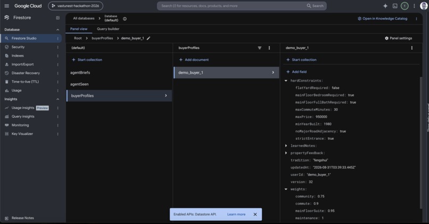
Task: Activate Cloud Shell terminal icon
Action: 395,6
